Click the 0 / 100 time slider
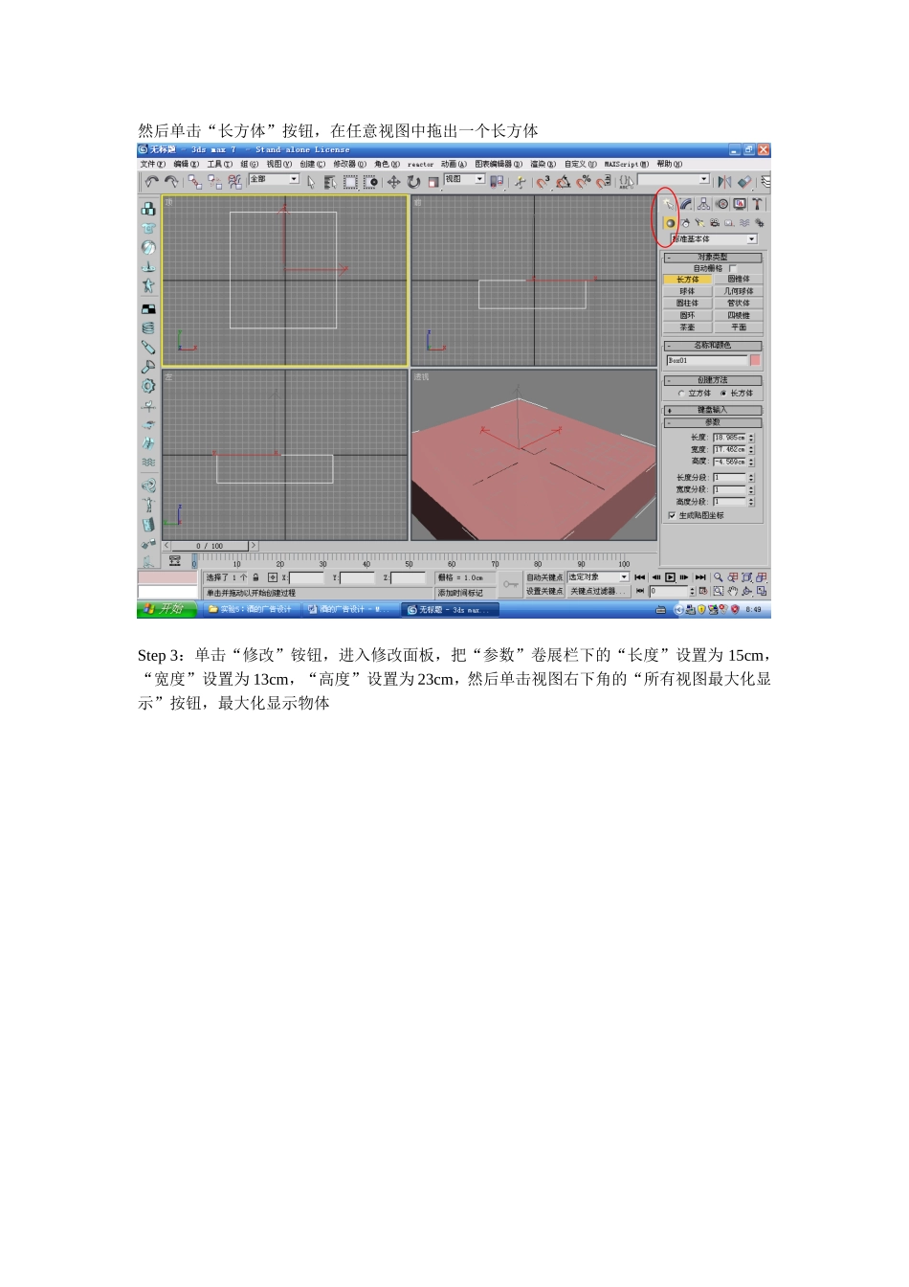 coord(210,546)
